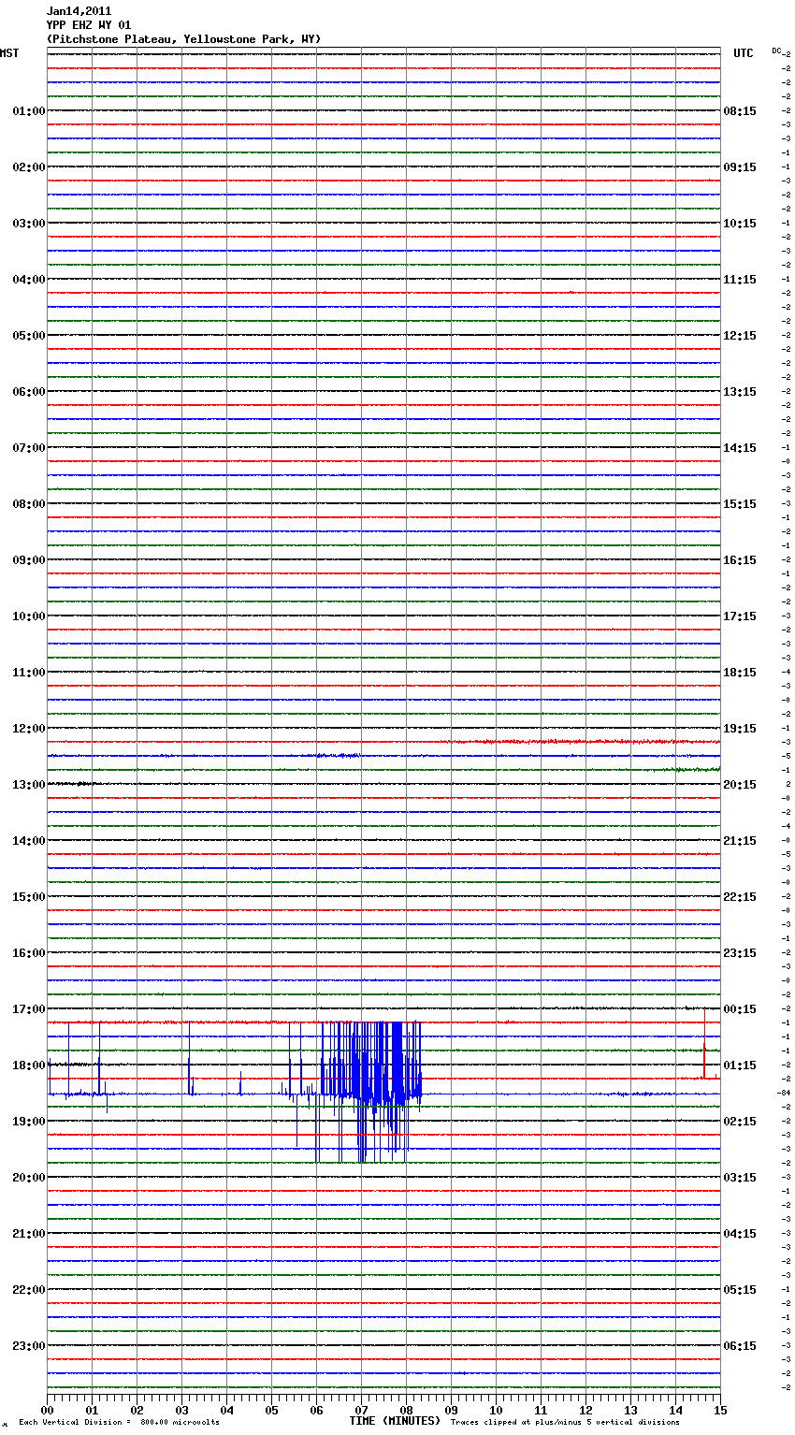795x1435 pixels.
Task: Click the DC column header
Action: point(776,51)
